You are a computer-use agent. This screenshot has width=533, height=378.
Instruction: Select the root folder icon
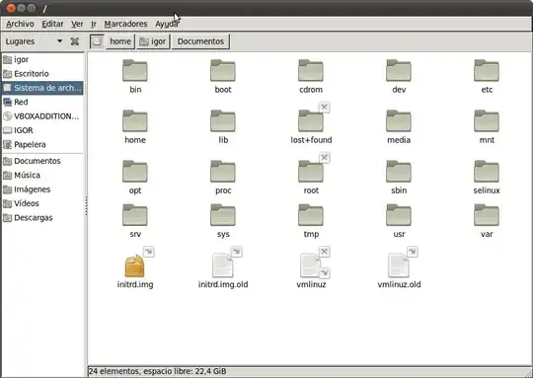pos(311,172)
